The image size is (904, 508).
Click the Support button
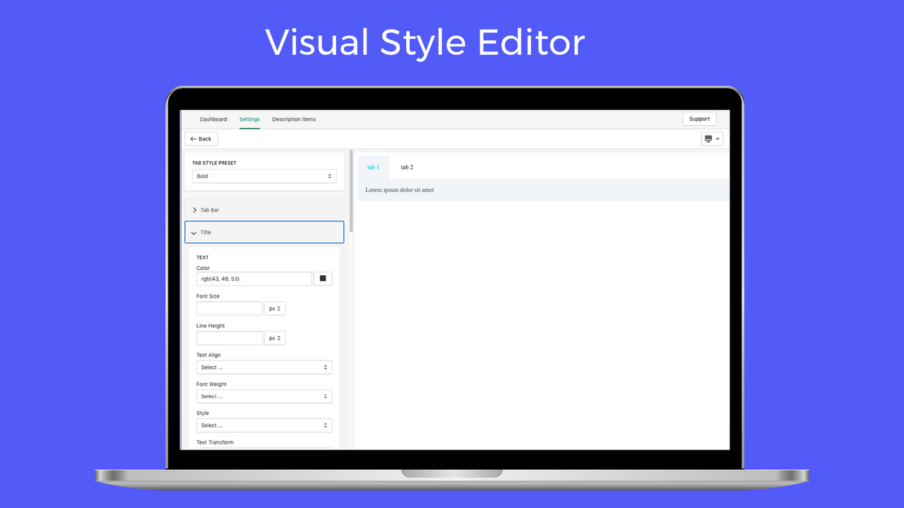[x=699, y=119]
